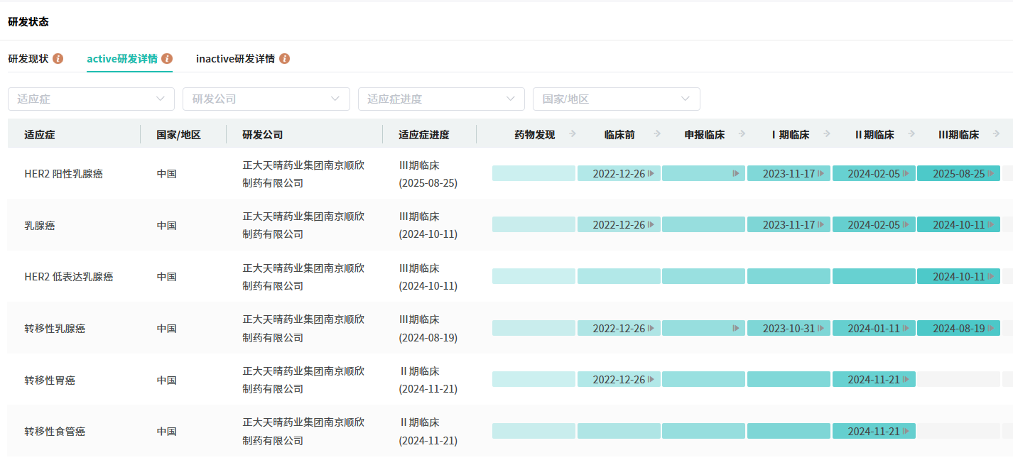Viewport: 1013px width, 465px height.
Task: Click info icon beside inactive研发详情 tab
Action: [x=284, y=58]
